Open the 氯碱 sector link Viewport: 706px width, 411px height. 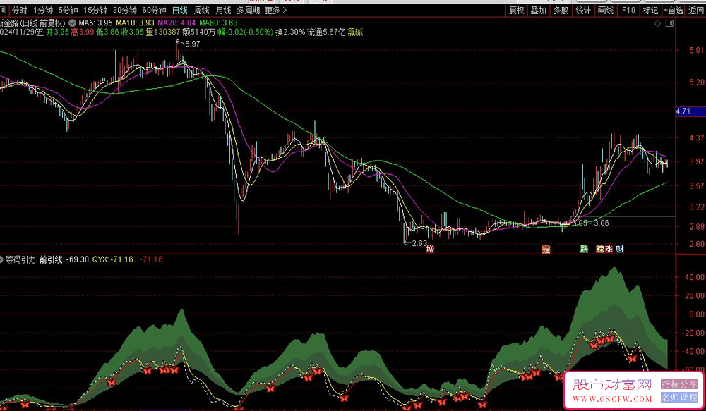pyautogui.click(x=355, y=32)
